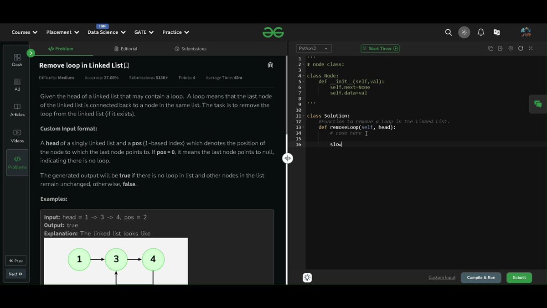Open All in the sidebar
The image size is (547, 308).
tap(17, 85)
